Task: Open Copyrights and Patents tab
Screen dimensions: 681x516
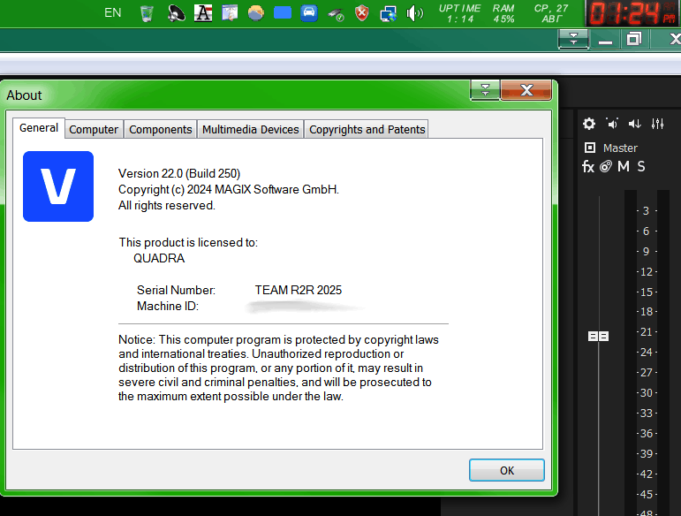Action: [367, 129]
